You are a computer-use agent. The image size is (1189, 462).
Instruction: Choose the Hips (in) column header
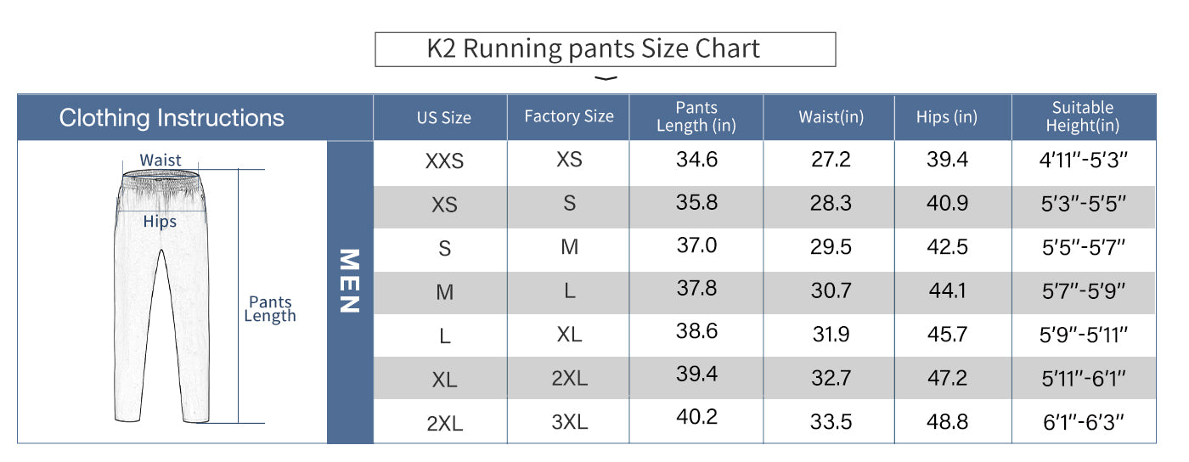[946, 117]
